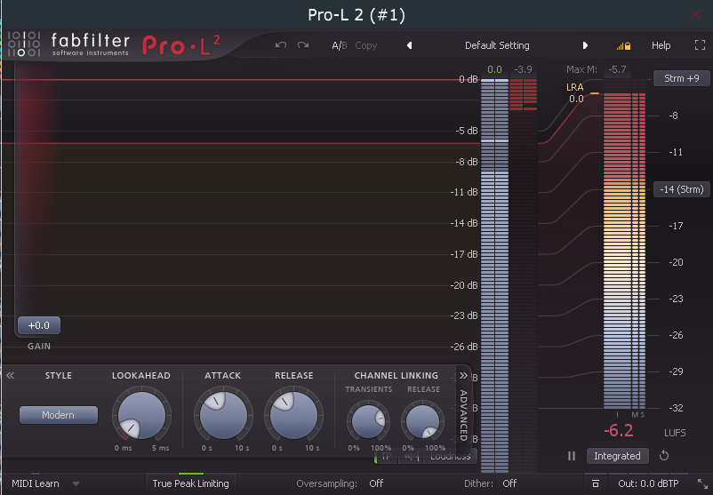Open the Modern style selector

pos(58,415)
